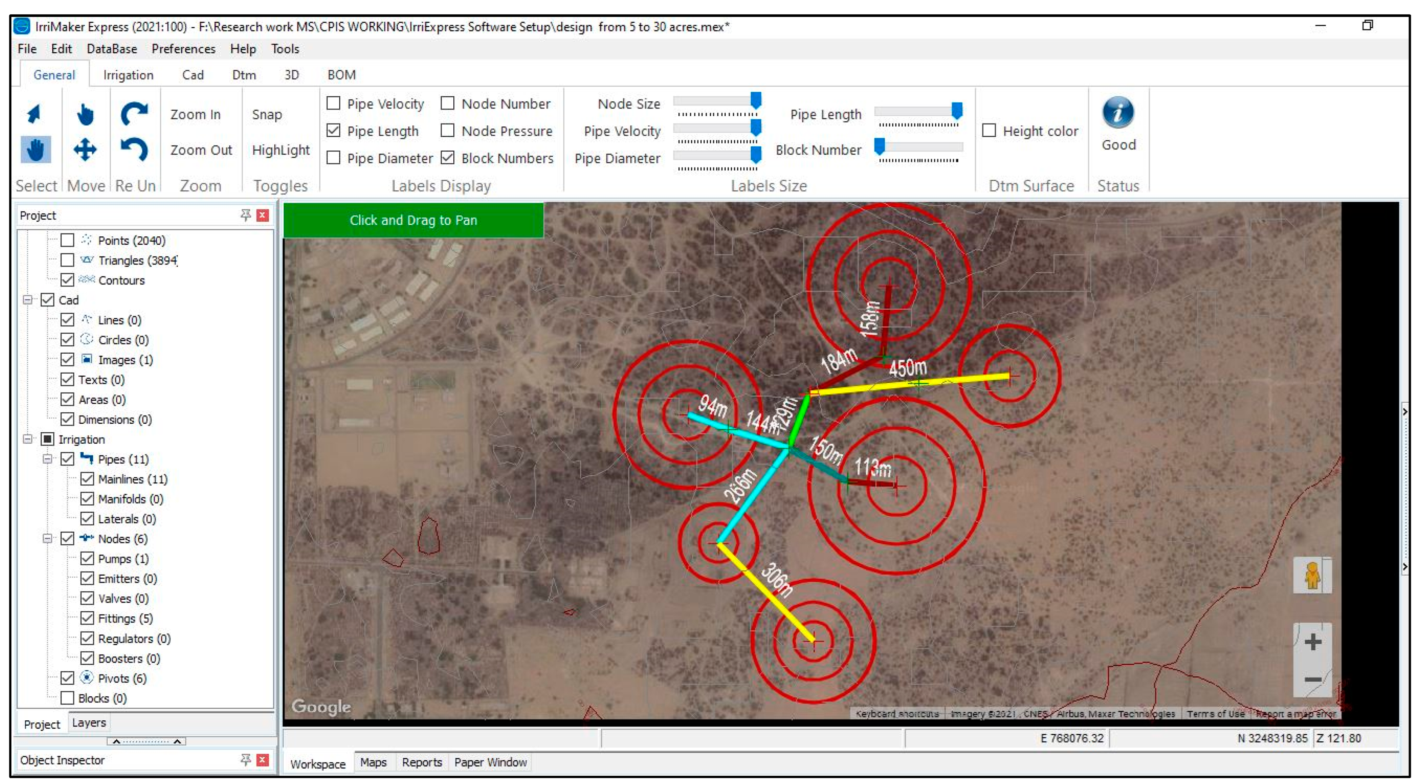Screen dimensions: 1417x781
Task: Uncheck Block Numbers label display
Action: [448, 158]
